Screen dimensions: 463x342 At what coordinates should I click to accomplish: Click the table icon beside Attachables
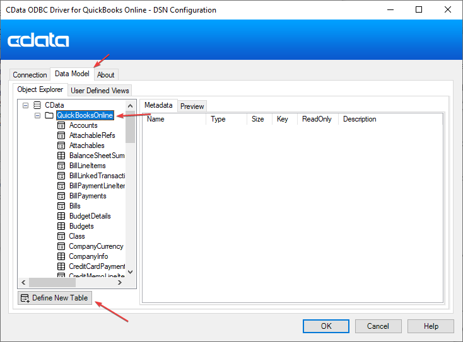point(61,145)
